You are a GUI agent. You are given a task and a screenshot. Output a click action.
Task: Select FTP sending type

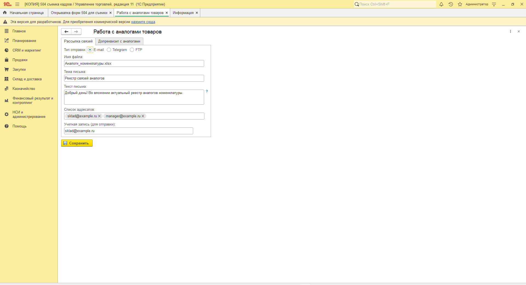coord(132,50)
